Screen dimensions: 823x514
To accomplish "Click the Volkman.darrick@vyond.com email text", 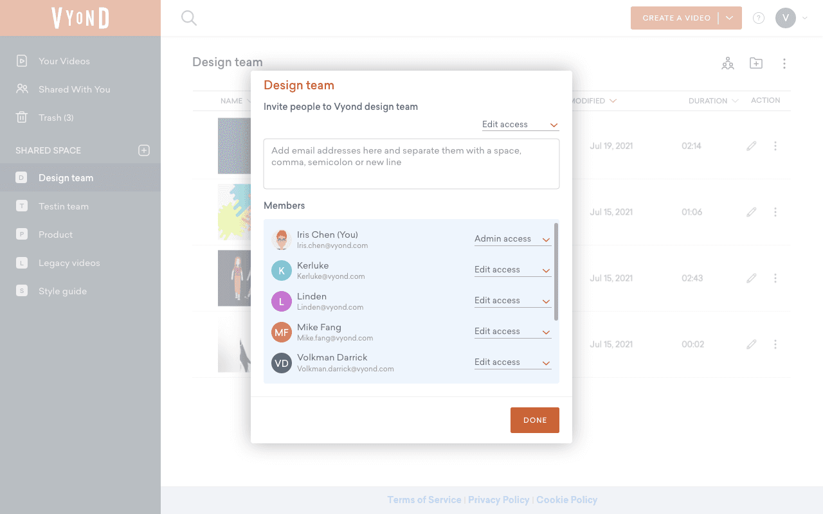I will point(345,369).
